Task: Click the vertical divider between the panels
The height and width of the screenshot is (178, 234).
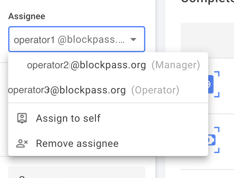Action: (160, 89)
